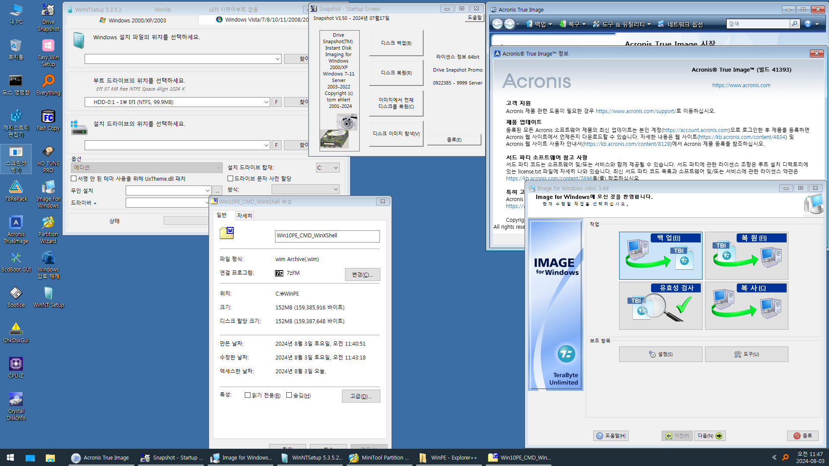Open Image For Windows desktop icon
829x466 pixels.
click(48, 194)
